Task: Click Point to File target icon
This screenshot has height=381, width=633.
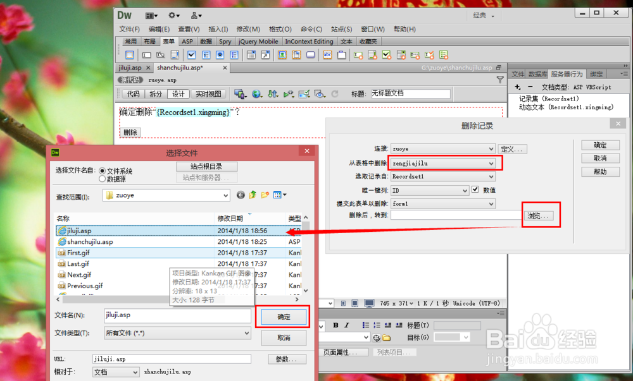Action: pos(376,337)
